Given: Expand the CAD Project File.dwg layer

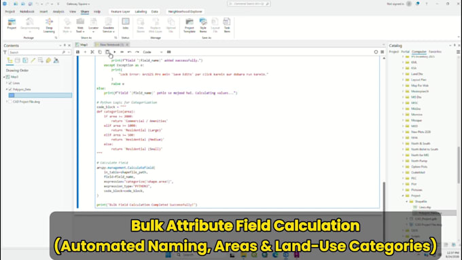Looking at the screenshot, I should click(7, 102).
